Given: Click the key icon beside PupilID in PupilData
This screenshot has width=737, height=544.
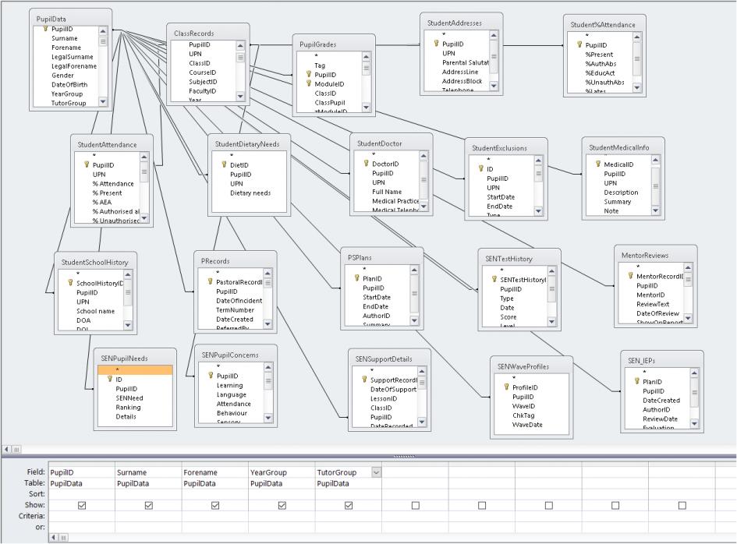Looking at the screenshot, I should (x=45, y=29).
